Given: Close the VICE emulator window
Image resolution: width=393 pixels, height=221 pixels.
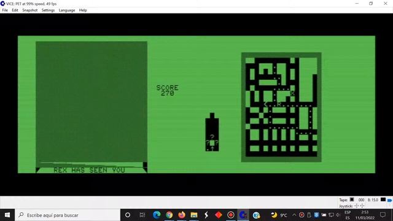Looking at the screenshot, I should click(x=386, y=4).
